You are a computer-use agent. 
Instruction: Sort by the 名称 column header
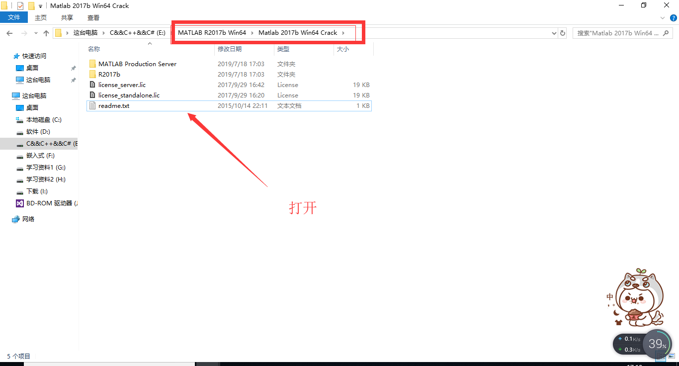click(93, 49)
